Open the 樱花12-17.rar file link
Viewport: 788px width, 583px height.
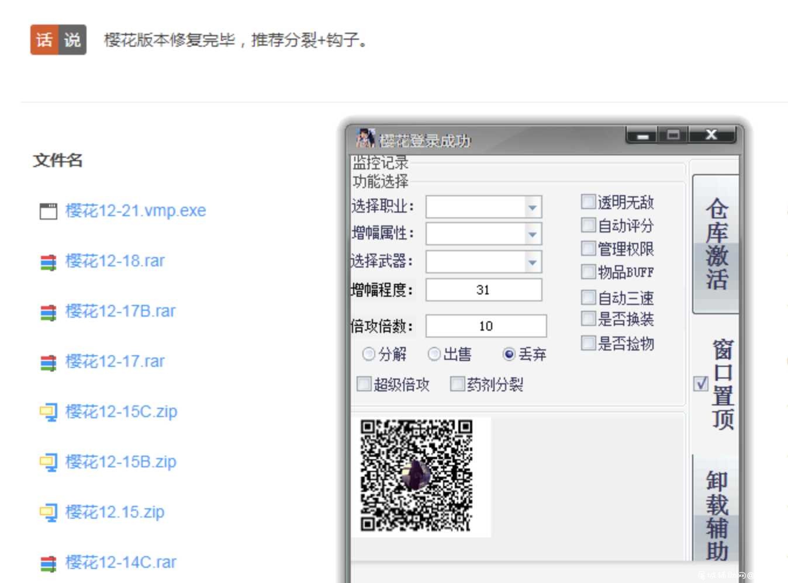(115, 361)
